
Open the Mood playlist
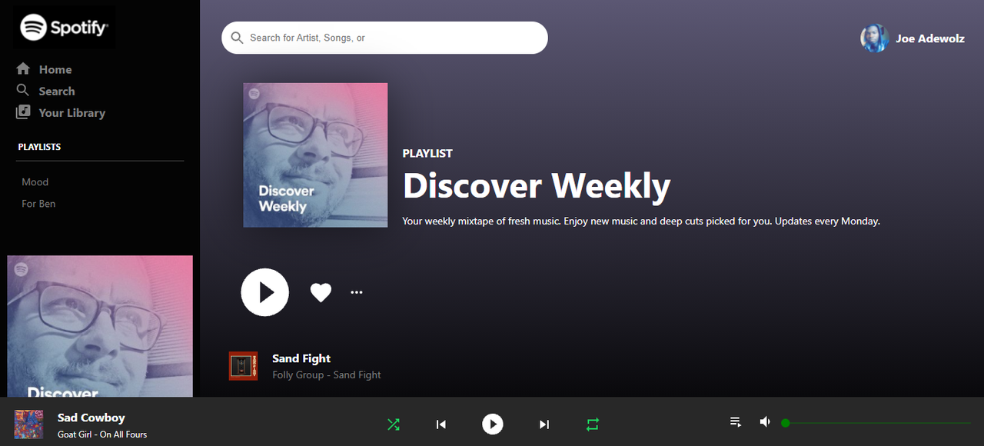(35, 182)
